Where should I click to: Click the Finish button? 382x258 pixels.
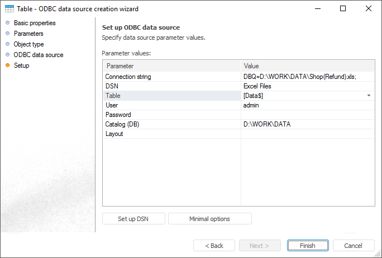(x=307, y=246)
